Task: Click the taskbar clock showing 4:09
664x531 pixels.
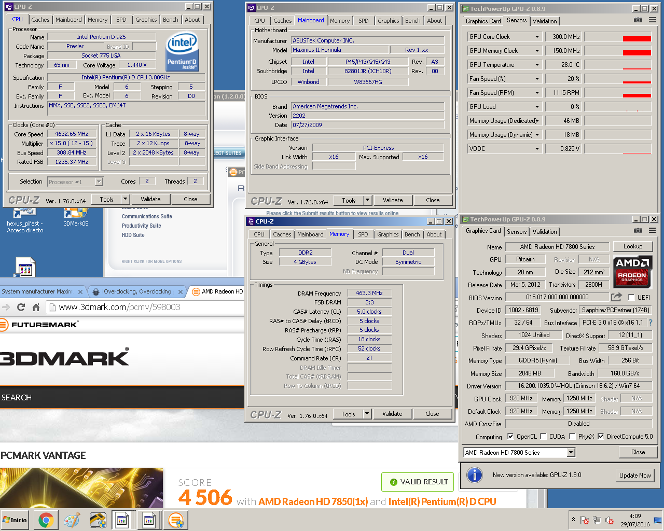Action: [x=635, y=520]
